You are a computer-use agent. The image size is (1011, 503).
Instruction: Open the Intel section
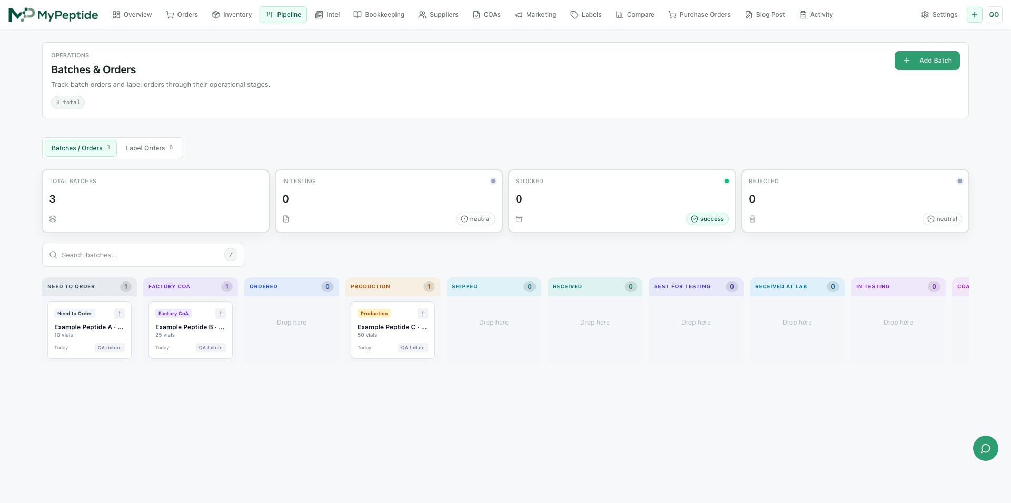(328, 15)
